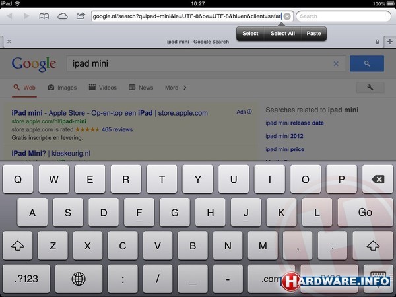
Task: Tap the globe language key
Action: 79,279
